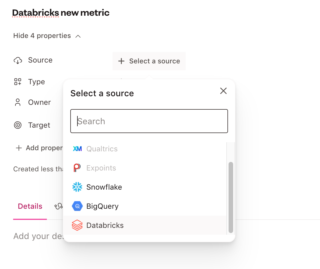Click the plus icon beside Add property
Viewport: 320px width, 269px height.
[x=19, y=148]
